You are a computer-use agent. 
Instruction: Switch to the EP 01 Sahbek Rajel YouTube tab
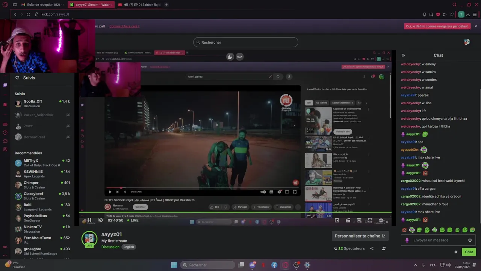click(x=139, y=5)
